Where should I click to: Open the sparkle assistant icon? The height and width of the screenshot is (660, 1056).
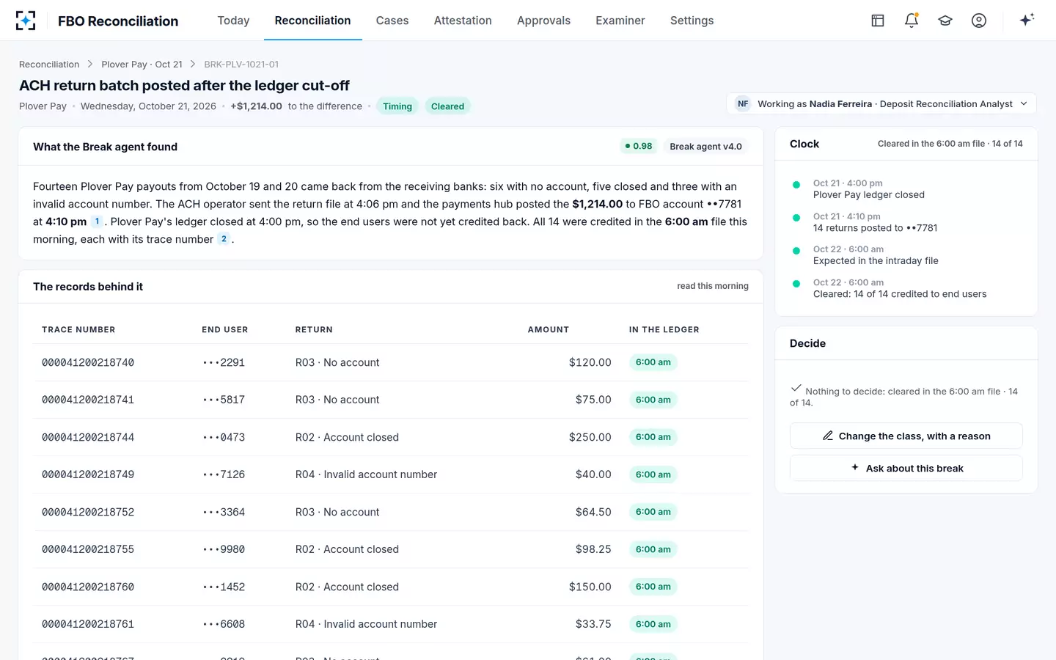coord(1027,20)
